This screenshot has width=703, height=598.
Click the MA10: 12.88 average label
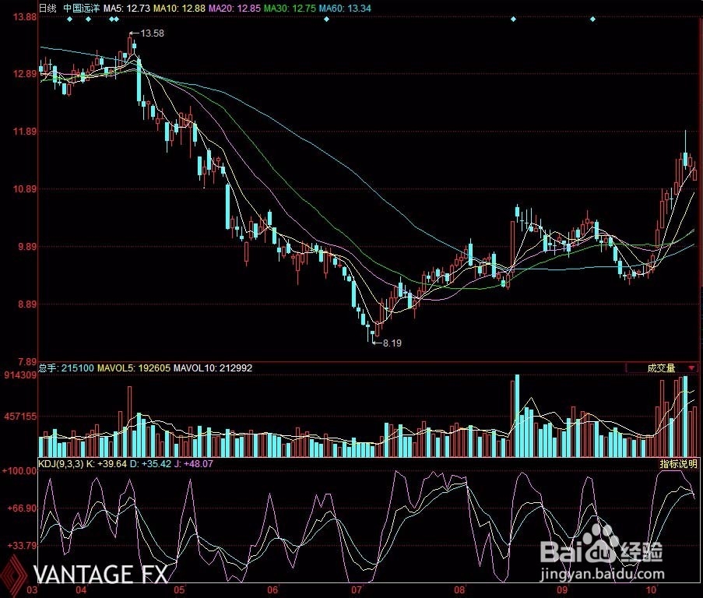(x=179, y=8)
